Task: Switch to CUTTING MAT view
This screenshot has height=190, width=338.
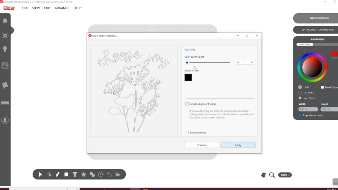Action: 326,30
